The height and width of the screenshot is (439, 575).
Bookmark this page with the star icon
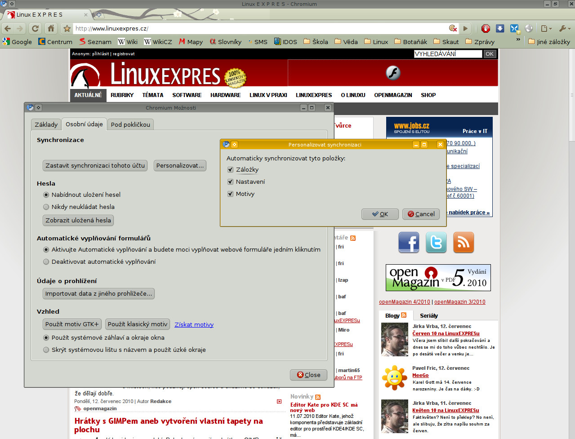tap(67, 28)
